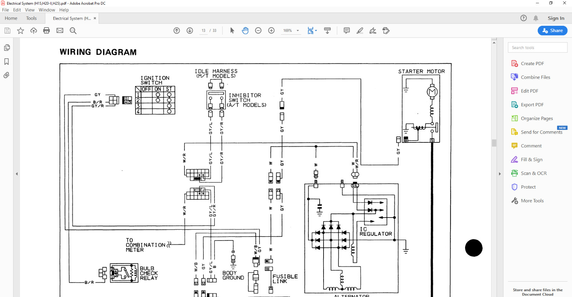Open Fill & Sign tool
Viewport: 572px width, 297px height.
click(x=527, y=160)
